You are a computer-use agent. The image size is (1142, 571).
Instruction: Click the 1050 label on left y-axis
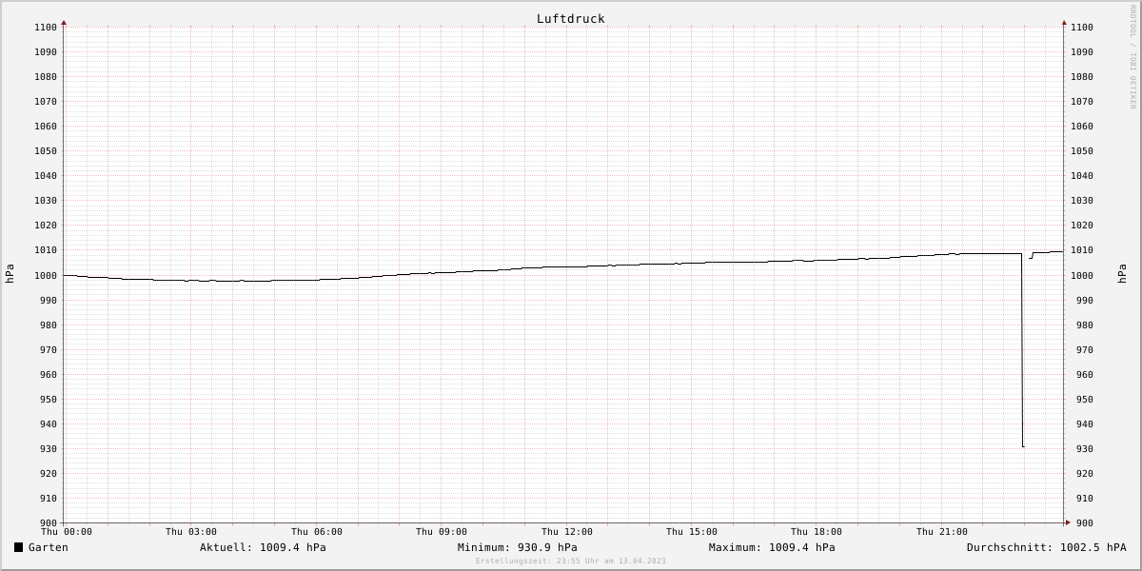click(x=45, y=151)
